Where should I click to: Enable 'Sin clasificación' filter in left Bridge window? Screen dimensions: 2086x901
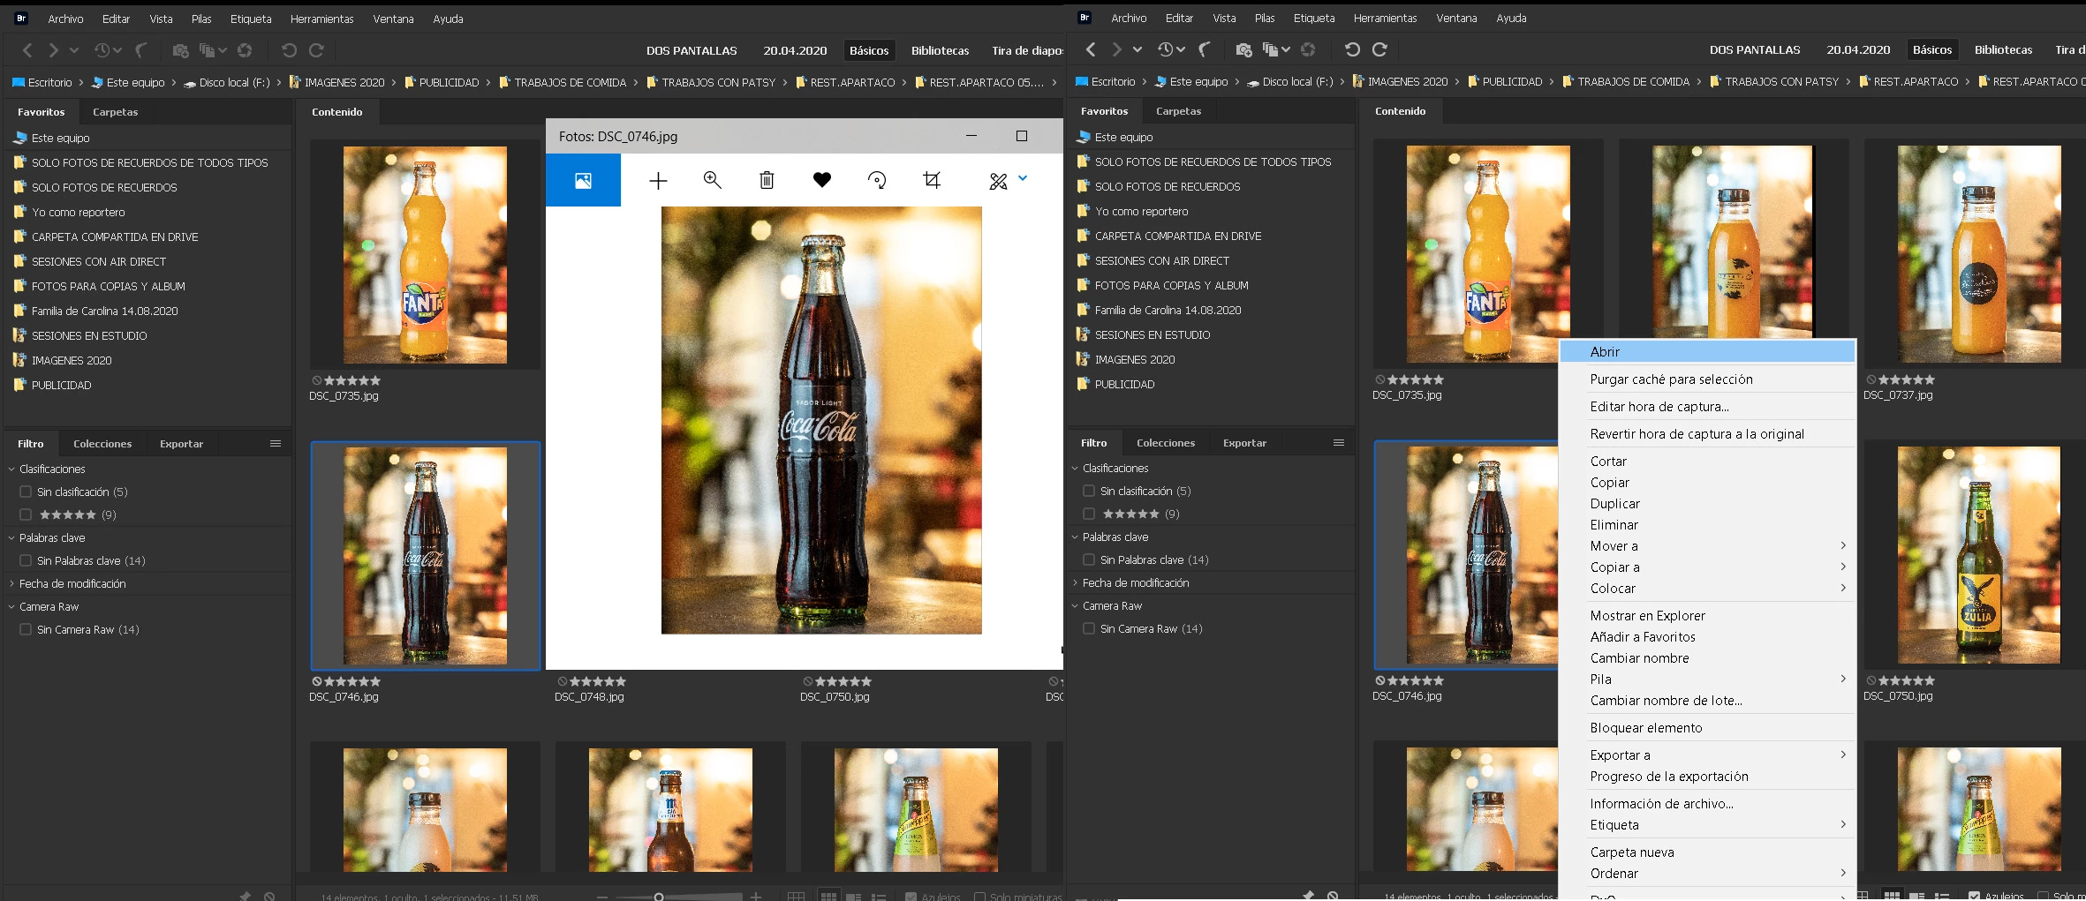click(26, 492)
